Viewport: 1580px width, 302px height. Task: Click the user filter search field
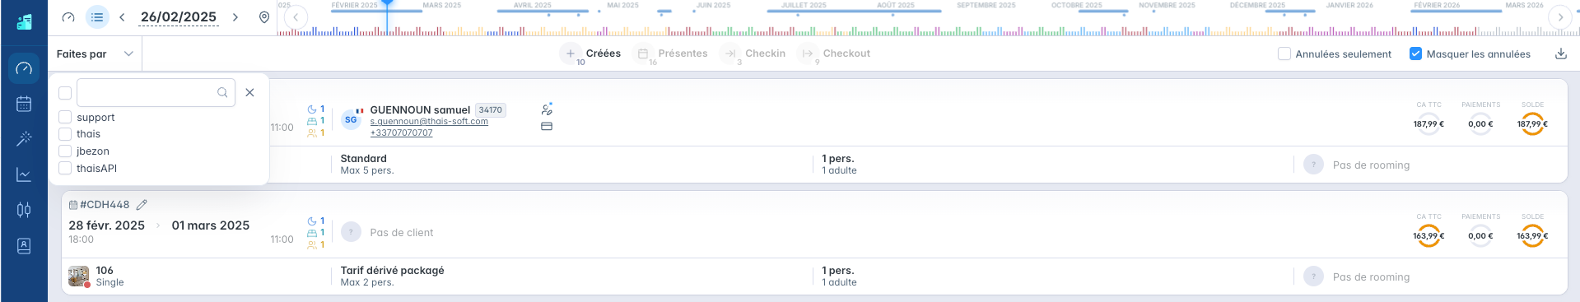[156, 93]
